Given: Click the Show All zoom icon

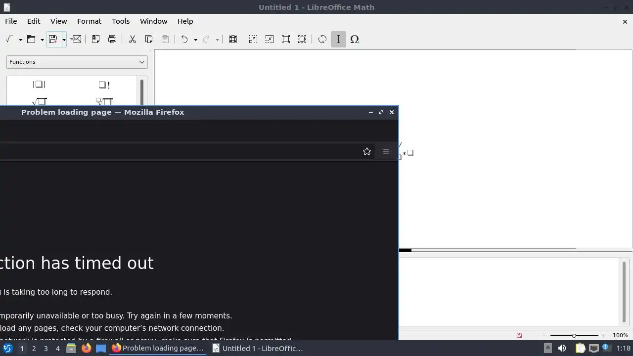Looking at the screenshot, I should pos(302,39).
